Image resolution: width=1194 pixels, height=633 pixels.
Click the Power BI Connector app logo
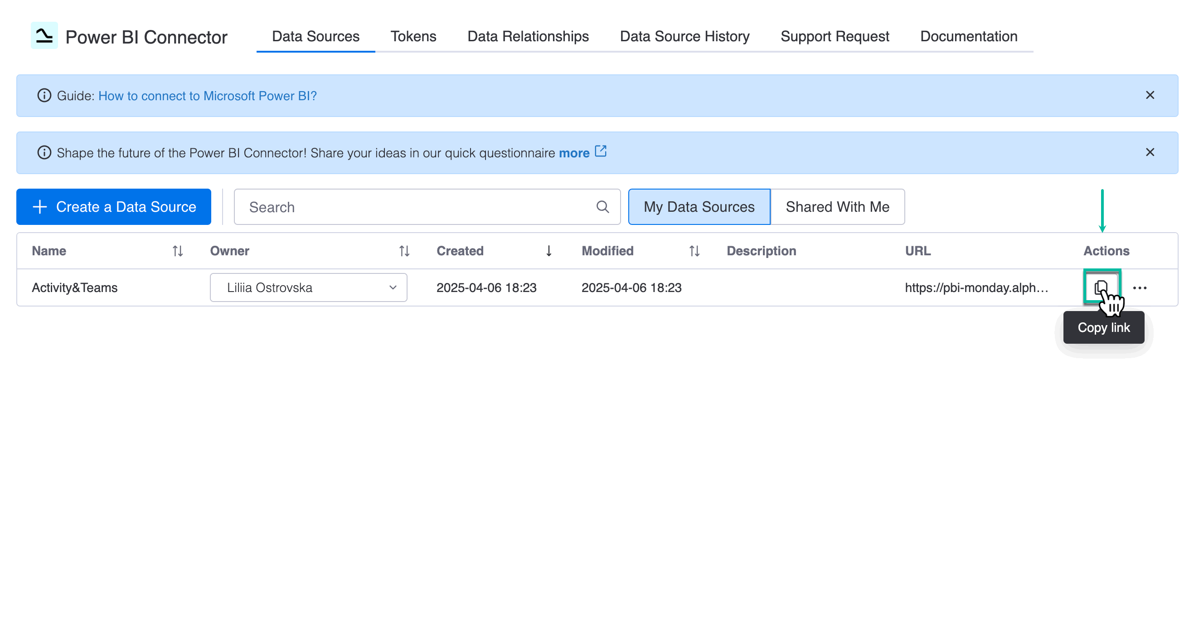44,36
